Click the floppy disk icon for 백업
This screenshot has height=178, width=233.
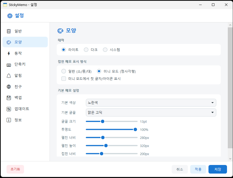tap(9, 98)
